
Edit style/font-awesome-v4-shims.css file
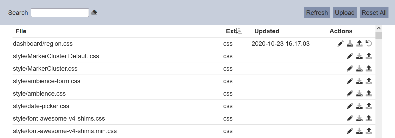[x=350, y=118]
